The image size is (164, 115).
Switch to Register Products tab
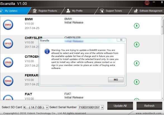click(46, 11)
